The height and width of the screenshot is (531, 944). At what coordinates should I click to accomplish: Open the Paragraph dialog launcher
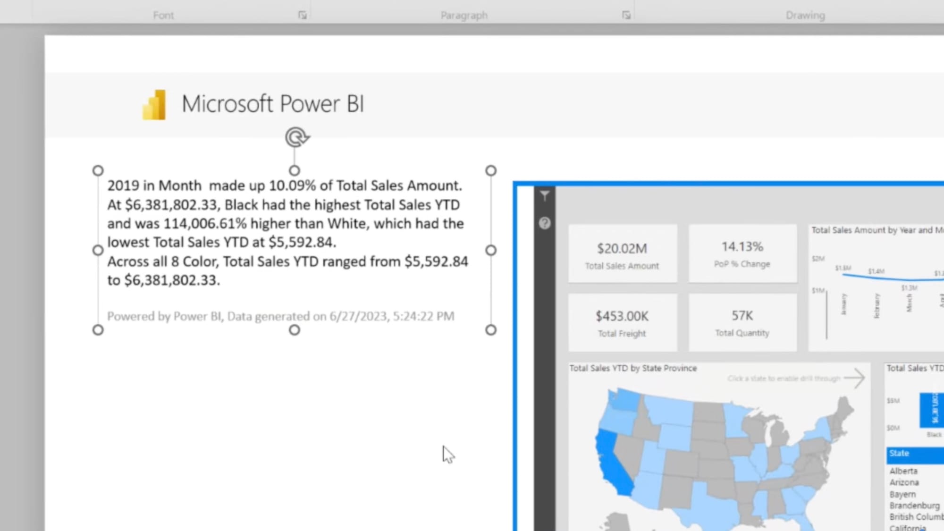(626, 16)
